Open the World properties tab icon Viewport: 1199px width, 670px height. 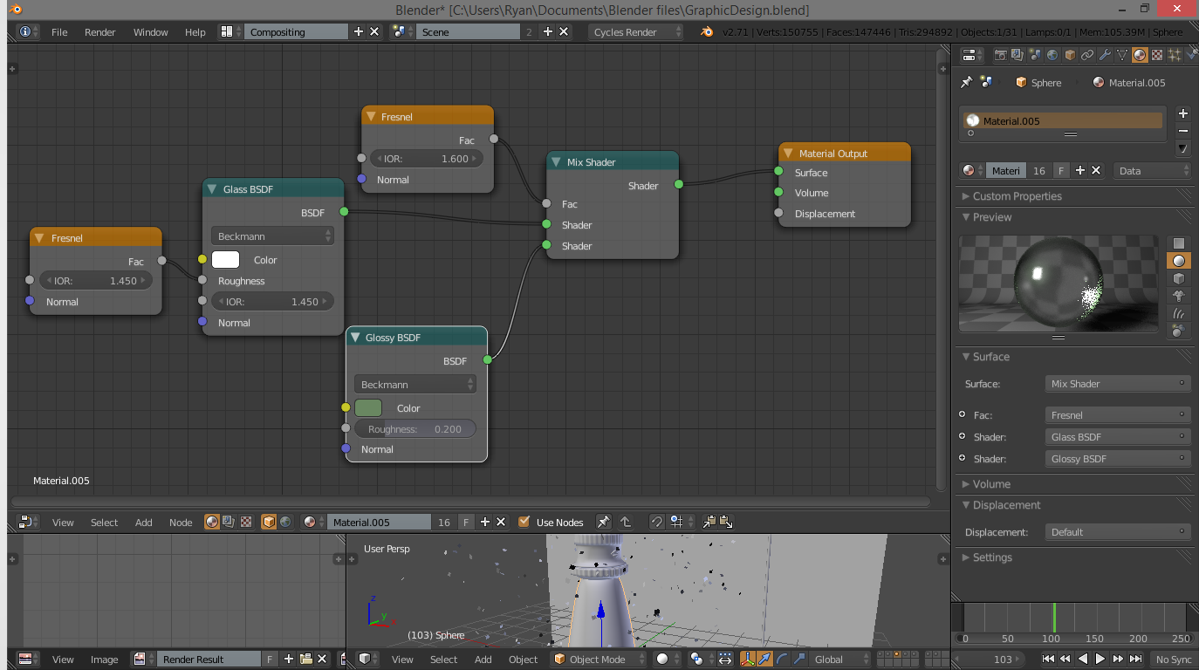pos(1052,55)
